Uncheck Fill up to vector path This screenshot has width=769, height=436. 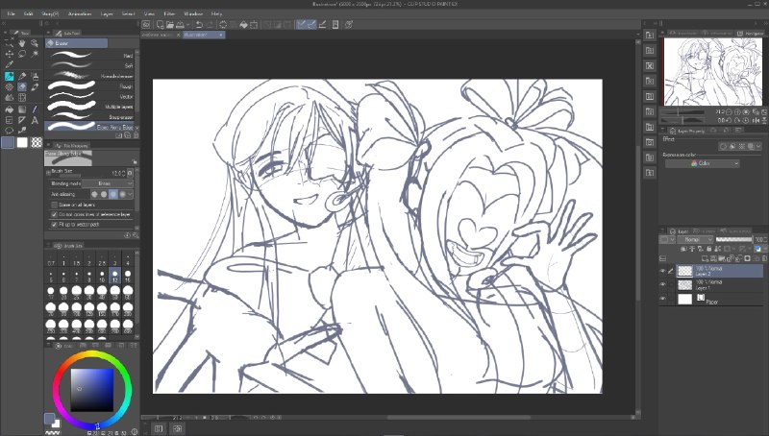click(55, 225)
